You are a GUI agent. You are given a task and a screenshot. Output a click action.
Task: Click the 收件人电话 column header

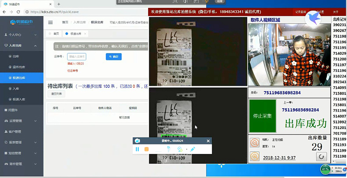point(105,108)
